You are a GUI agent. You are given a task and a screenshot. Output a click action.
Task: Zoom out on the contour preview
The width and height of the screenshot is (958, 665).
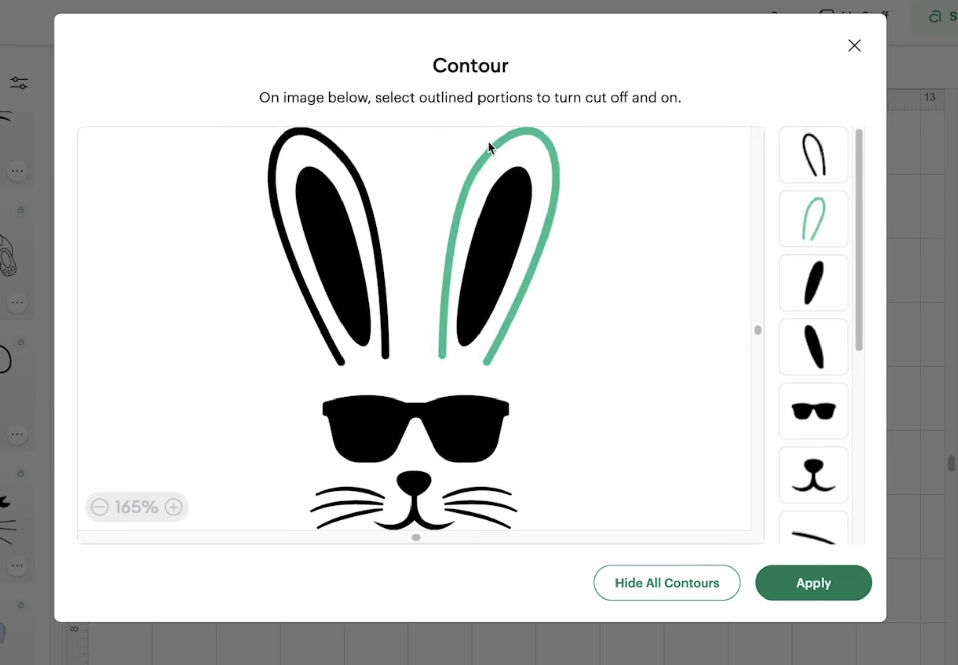point(100,507)
